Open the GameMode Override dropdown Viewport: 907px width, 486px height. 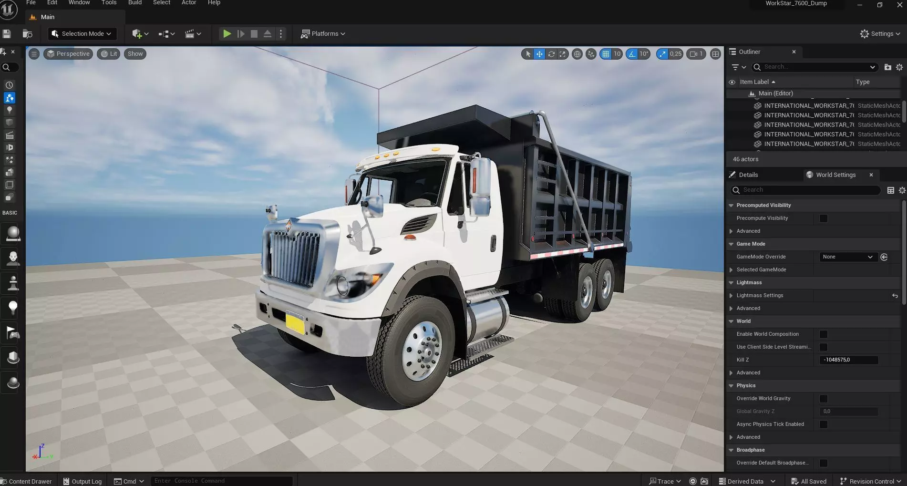[848, 257]
